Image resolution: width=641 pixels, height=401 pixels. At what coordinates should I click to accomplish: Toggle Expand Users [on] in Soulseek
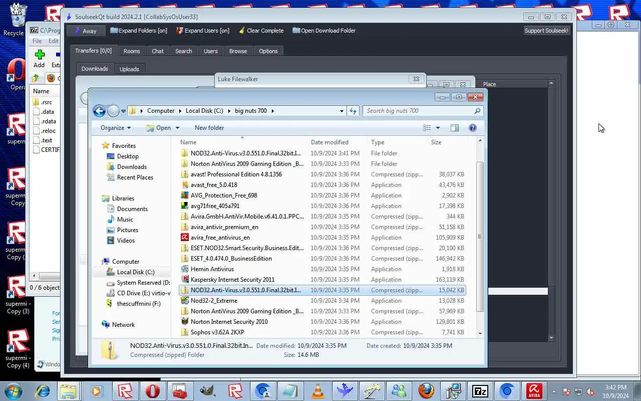coord(203,31)
